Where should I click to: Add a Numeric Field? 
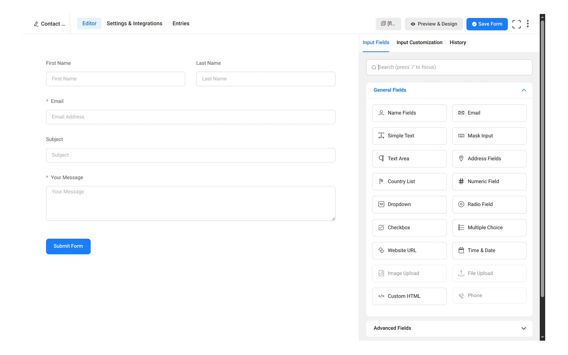click(x=489, y=181)
